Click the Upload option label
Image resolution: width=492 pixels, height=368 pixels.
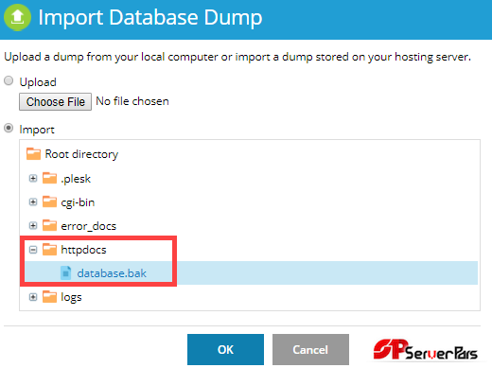[x=38, y=82]
